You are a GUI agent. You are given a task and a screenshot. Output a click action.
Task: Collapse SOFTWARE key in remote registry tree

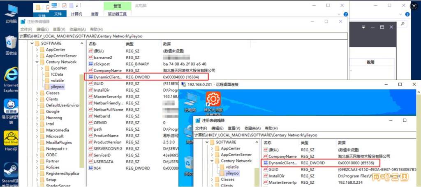point(207,142)
